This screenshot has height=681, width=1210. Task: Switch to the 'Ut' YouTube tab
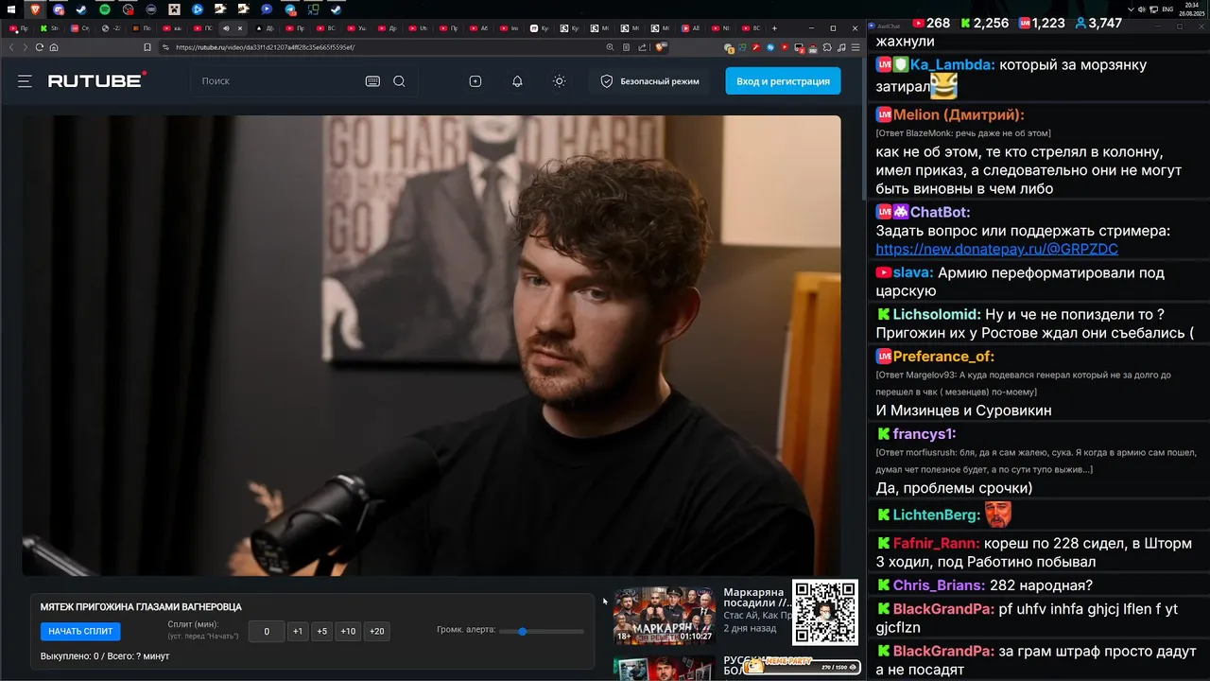click(x=419, y=28)
